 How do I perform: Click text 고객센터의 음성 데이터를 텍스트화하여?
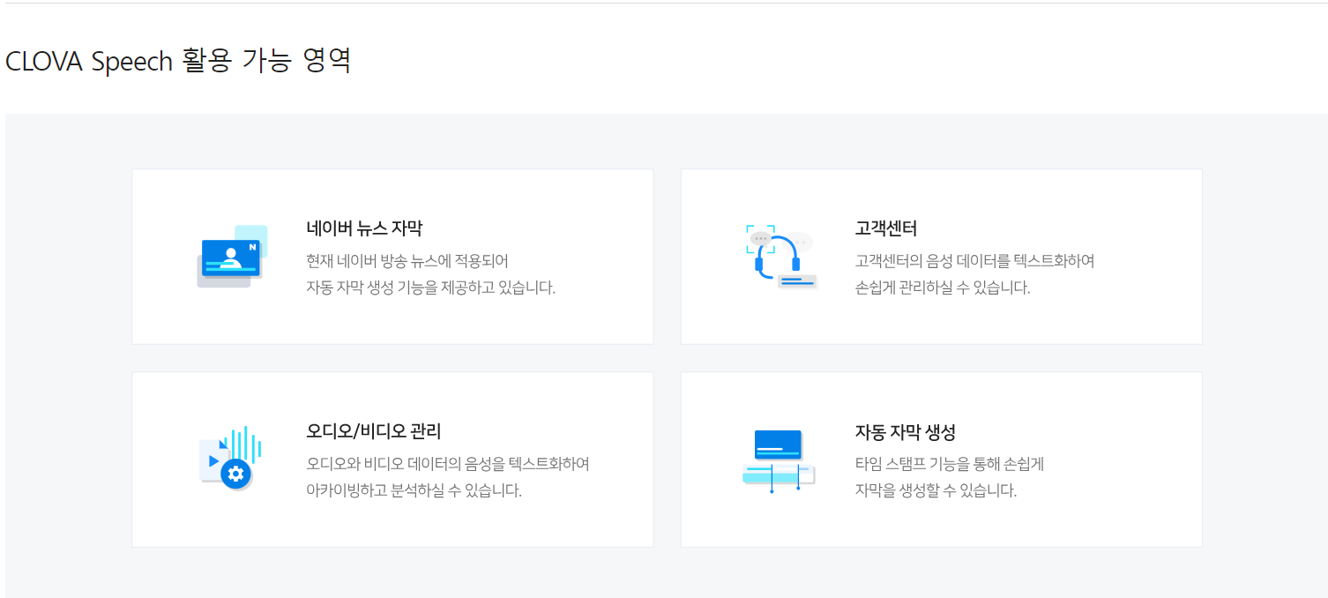(975, 261)
